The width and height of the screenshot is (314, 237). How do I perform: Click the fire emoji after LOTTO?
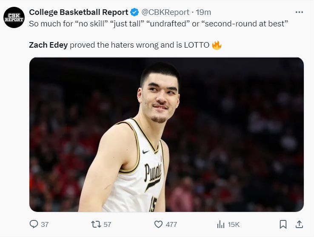coord(217,45)
